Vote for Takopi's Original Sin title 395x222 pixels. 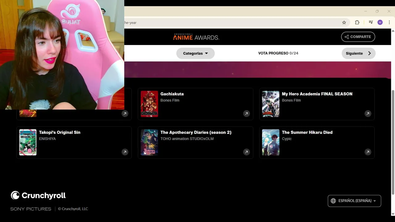[x=60, y=132]
